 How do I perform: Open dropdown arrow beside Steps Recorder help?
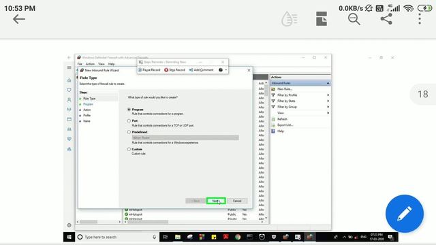coord(226,70)
